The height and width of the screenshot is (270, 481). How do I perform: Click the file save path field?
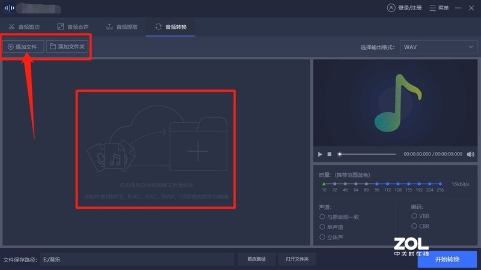[137, 259]
